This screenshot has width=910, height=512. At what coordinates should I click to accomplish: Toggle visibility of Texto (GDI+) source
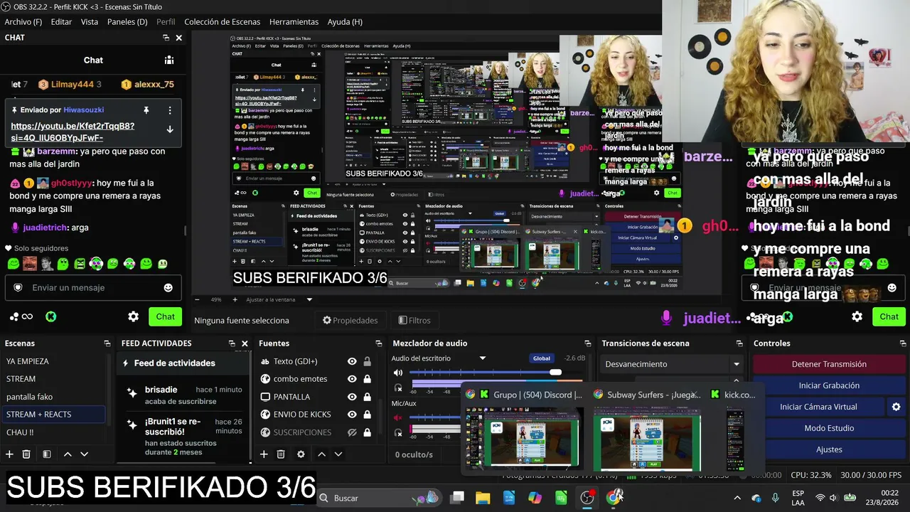[352, 361]
